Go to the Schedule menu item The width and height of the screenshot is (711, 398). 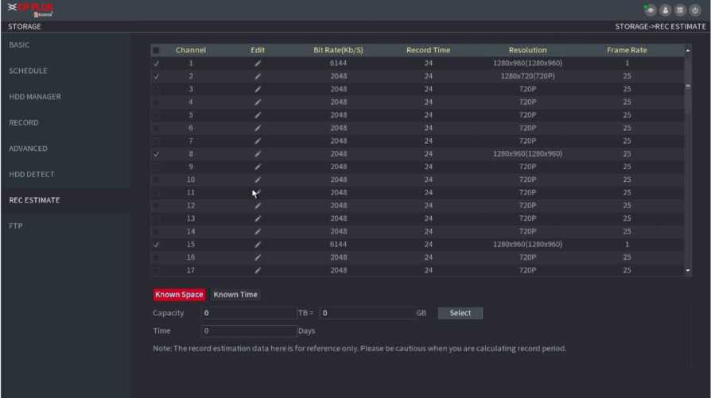(28, 71)
